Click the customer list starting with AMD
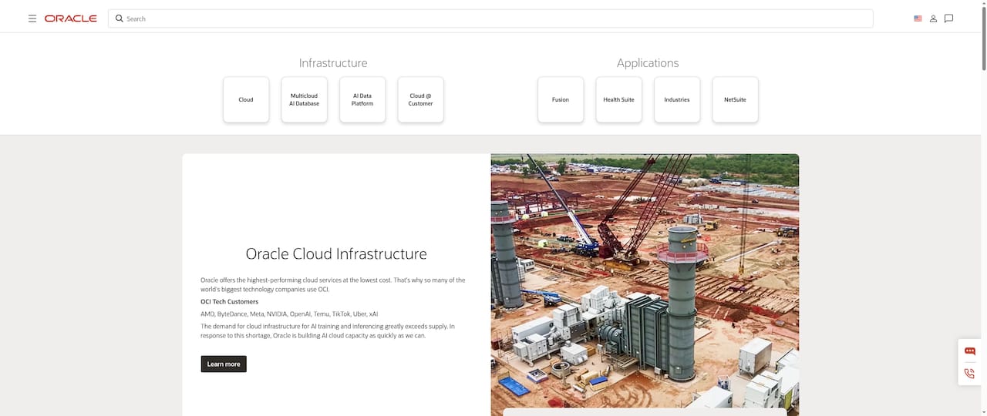Image resolution: width=987 pixels, height=416 pixels. [x=289, y=314]
